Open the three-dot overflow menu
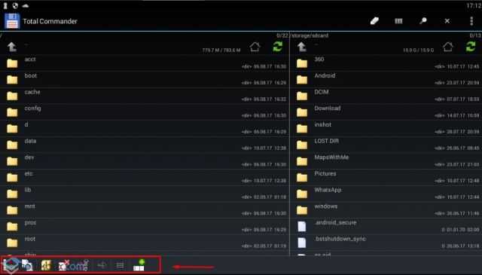 tap(471, 21)
